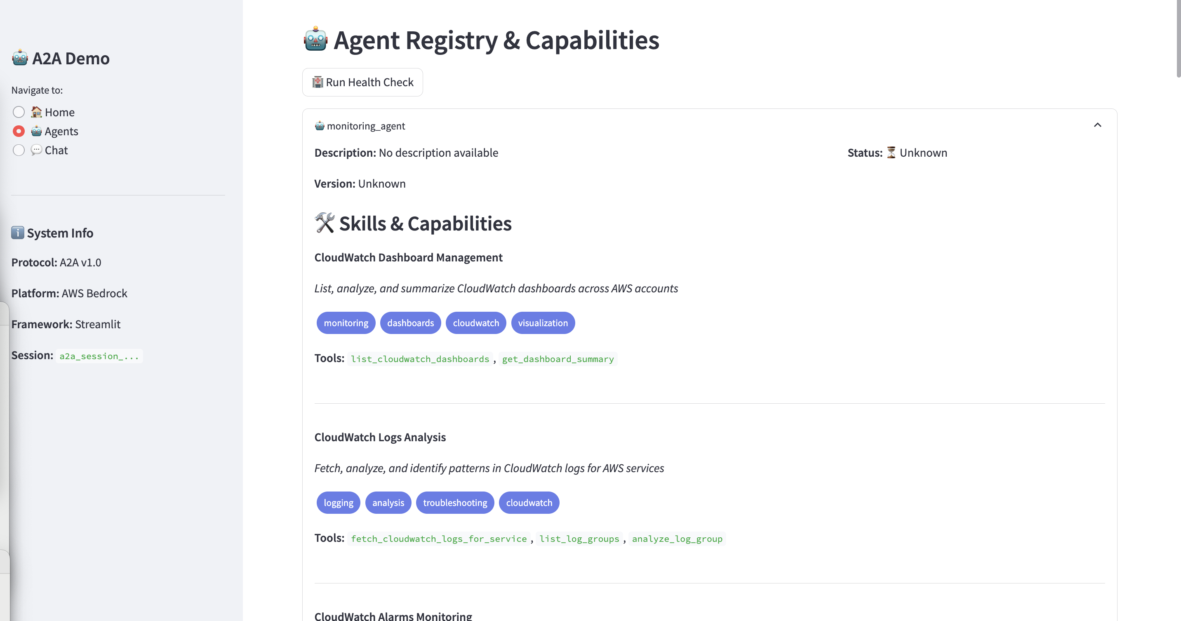Click the get_dashboard_summary tool name
The width and height of the screenshot is (1181, 621).
558,358
